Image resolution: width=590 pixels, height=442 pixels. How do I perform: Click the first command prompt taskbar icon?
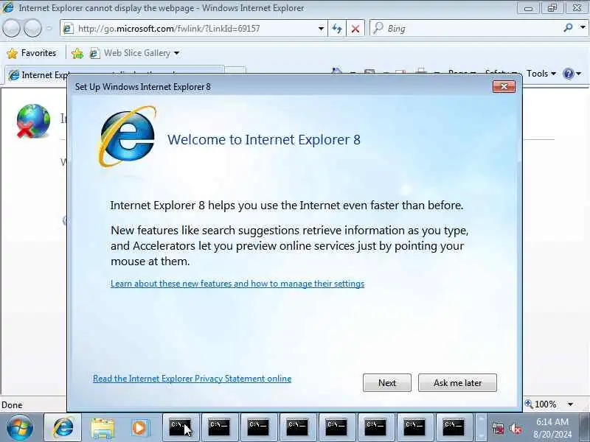pos(180,428)
